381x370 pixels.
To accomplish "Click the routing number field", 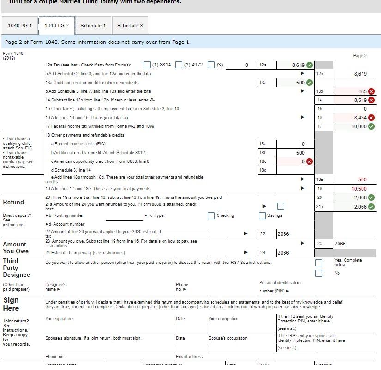I will [124, 216].
